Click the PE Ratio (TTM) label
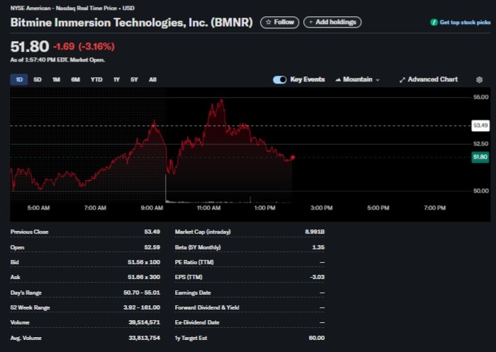This screenshot has width=496, height=352. (x=194, y=262)
